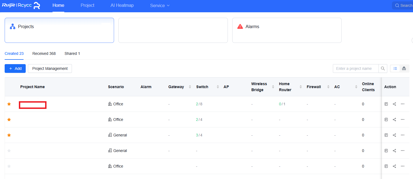Switch to list view icon
Image resolution: width=413 pixels, height=179 pixels.
tap(395, 68)
